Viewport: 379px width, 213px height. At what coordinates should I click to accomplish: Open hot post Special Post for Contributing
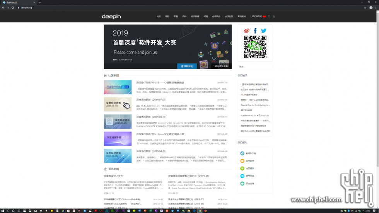click(x=256, y=105)
